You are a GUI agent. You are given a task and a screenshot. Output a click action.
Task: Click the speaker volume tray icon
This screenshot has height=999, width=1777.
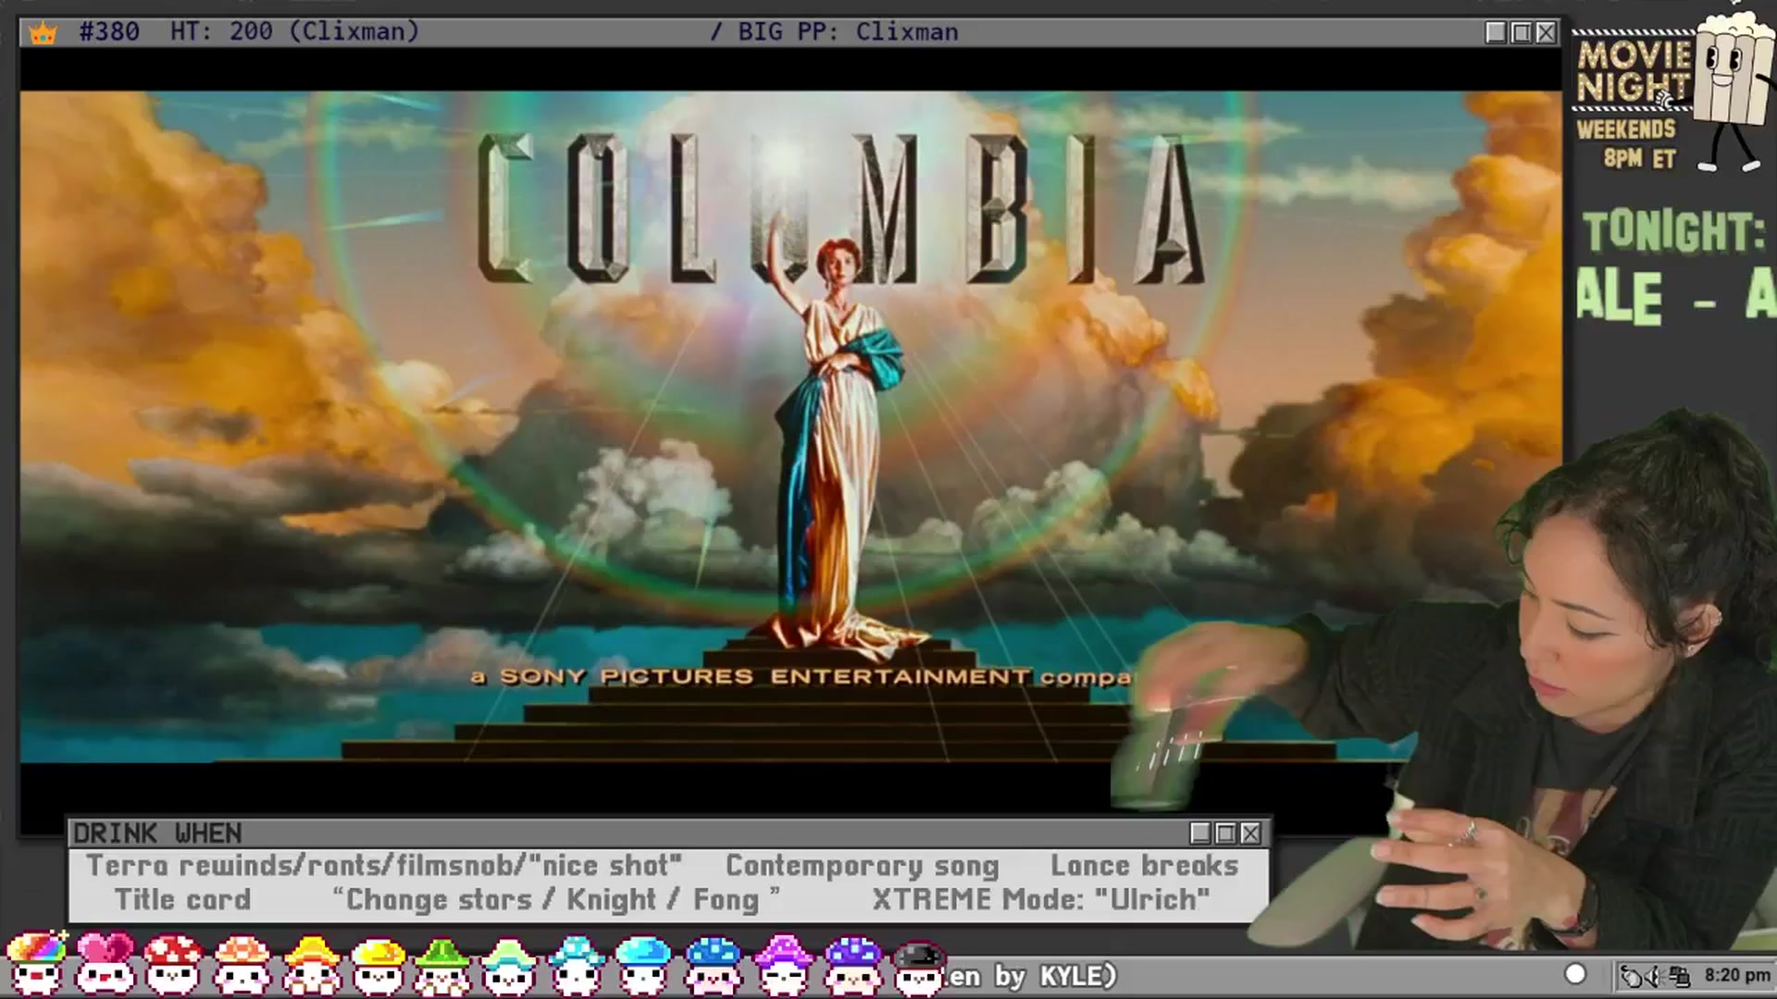click(x=1656, y=975)
